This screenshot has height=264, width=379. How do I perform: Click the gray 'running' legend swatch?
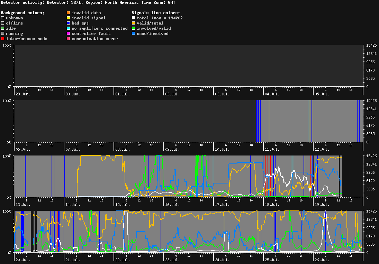pyautogui.click(x=3, y=33)
